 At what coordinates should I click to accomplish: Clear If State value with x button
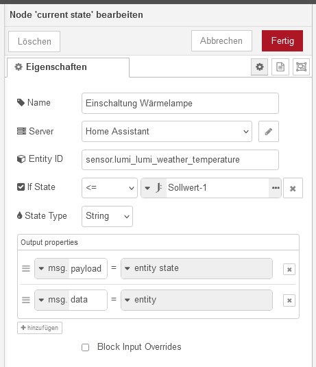pos(293,188)
